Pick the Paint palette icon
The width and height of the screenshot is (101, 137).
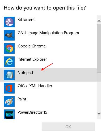(9, 101)
